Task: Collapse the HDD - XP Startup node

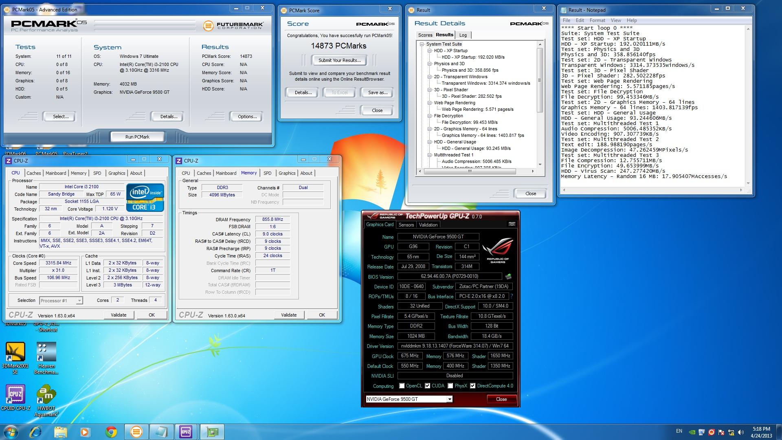Action: (x=430, y=51)
